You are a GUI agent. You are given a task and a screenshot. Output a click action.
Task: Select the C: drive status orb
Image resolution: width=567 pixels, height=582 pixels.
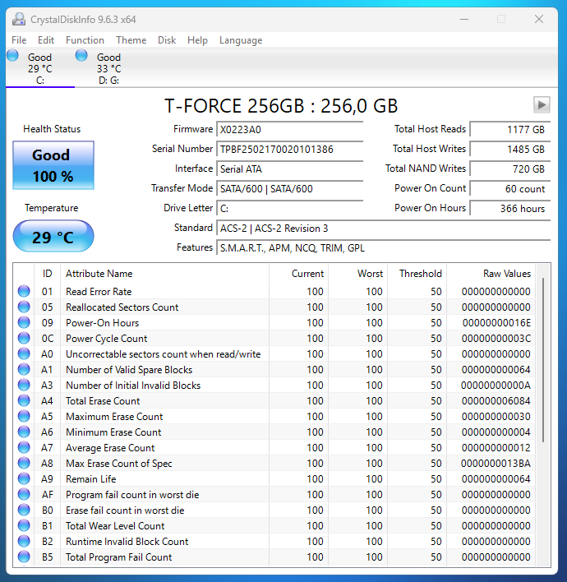(x=12, y=55)
